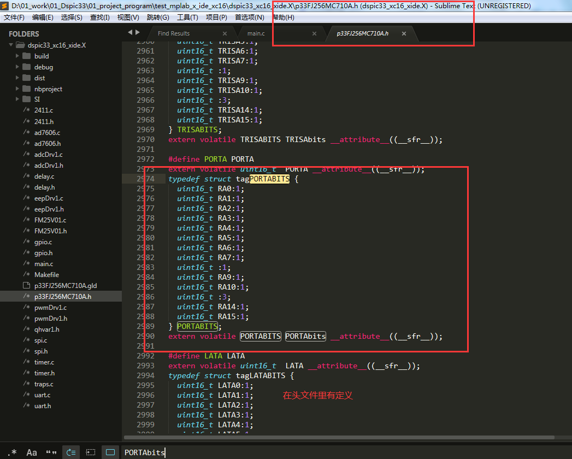
Task: Click the next tab arrow
Action: pyautogui.click(x=138, y=32)
